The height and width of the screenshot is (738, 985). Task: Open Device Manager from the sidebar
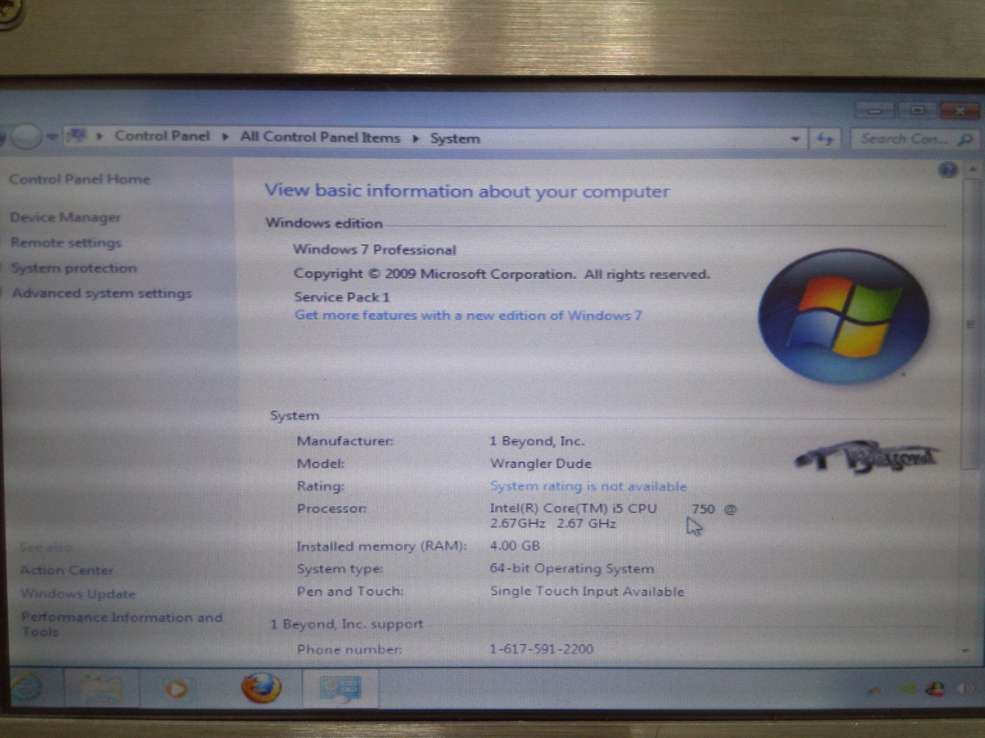[65, 217]
